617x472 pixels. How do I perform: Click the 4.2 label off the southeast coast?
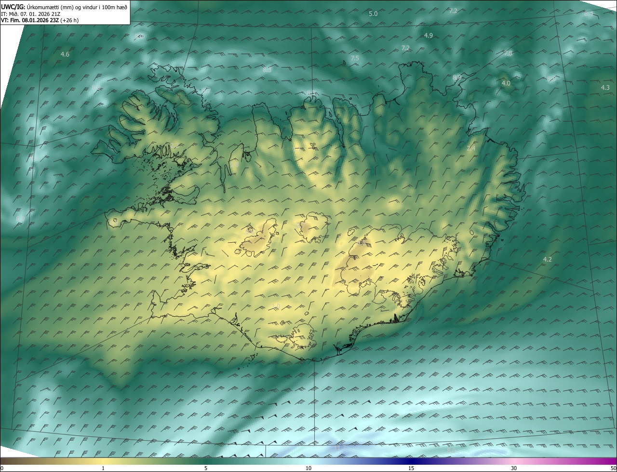[x=547, y=260]
